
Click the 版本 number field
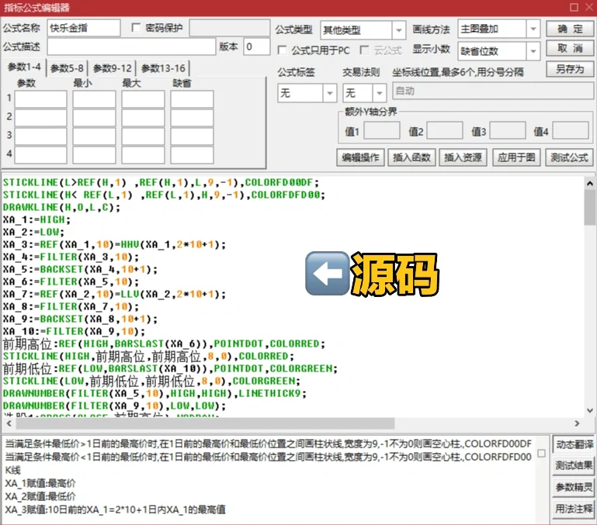pyautogui.click(x=257, y=47)
